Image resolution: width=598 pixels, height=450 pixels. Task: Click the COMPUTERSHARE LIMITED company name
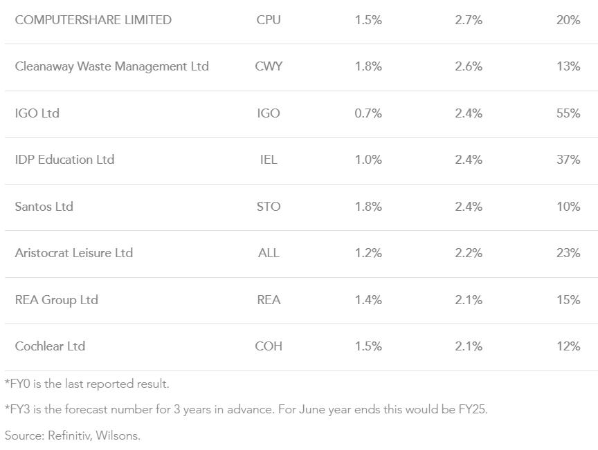(x=93, y=20)
